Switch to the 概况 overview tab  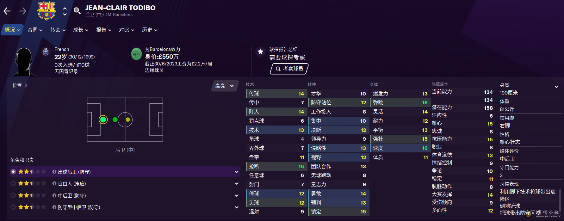click(12, 30)
